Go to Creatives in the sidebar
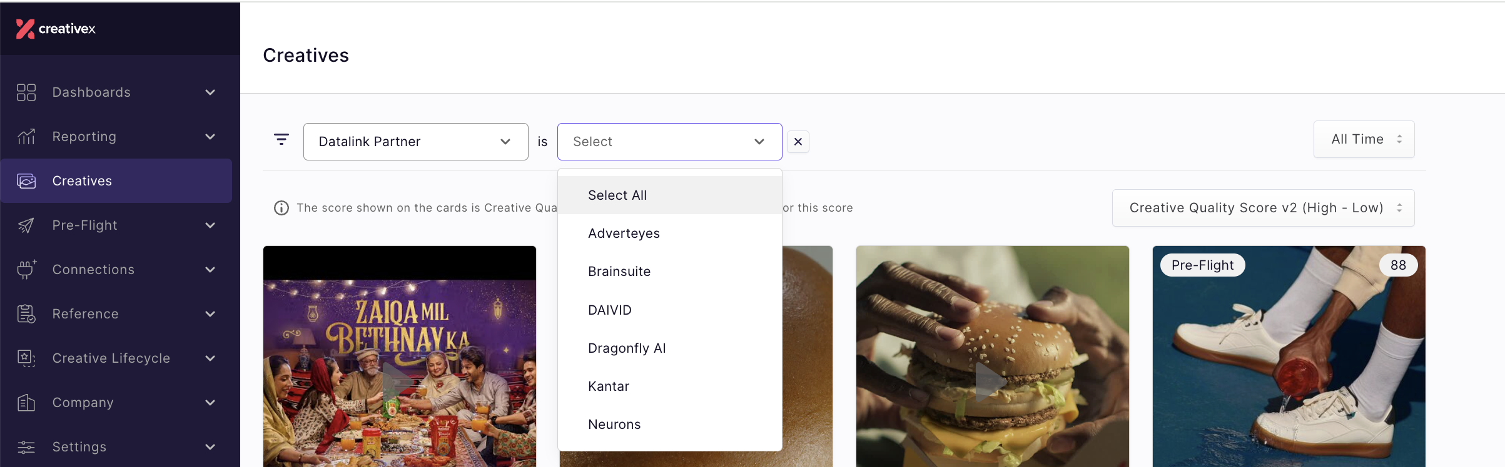 tap(116, 181)
